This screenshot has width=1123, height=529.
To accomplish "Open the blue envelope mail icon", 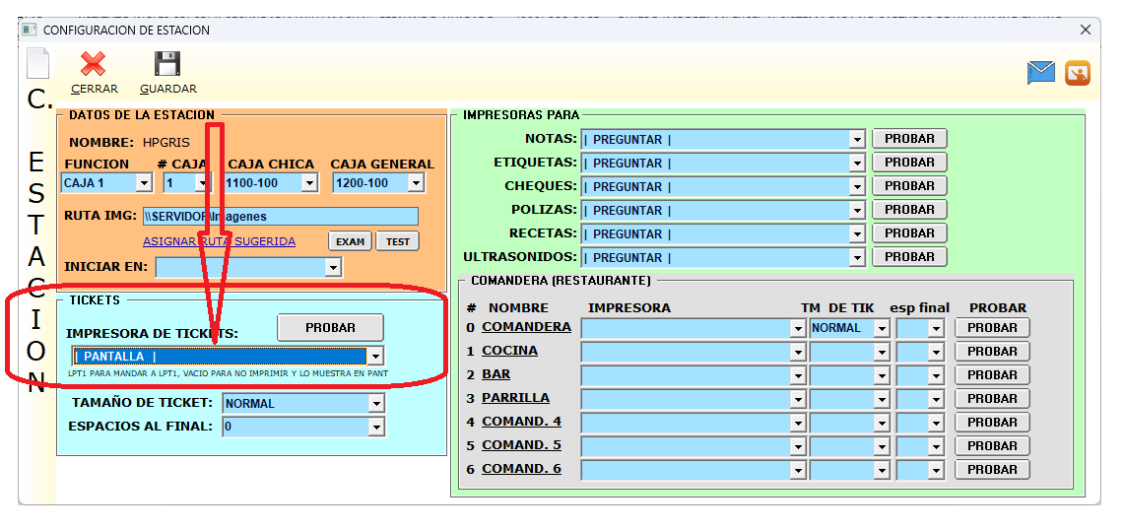I will click(1041, 73).
